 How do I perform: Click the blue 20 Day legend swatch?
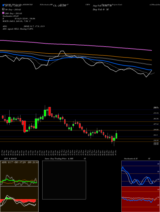(3, 5)
